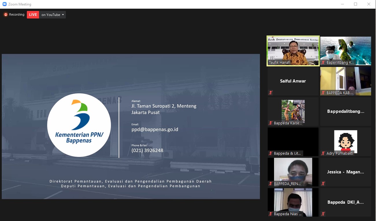Select the Bappeda & Lit black video tile
Viewport: 376px width, 221px height.
coord(293,142)
